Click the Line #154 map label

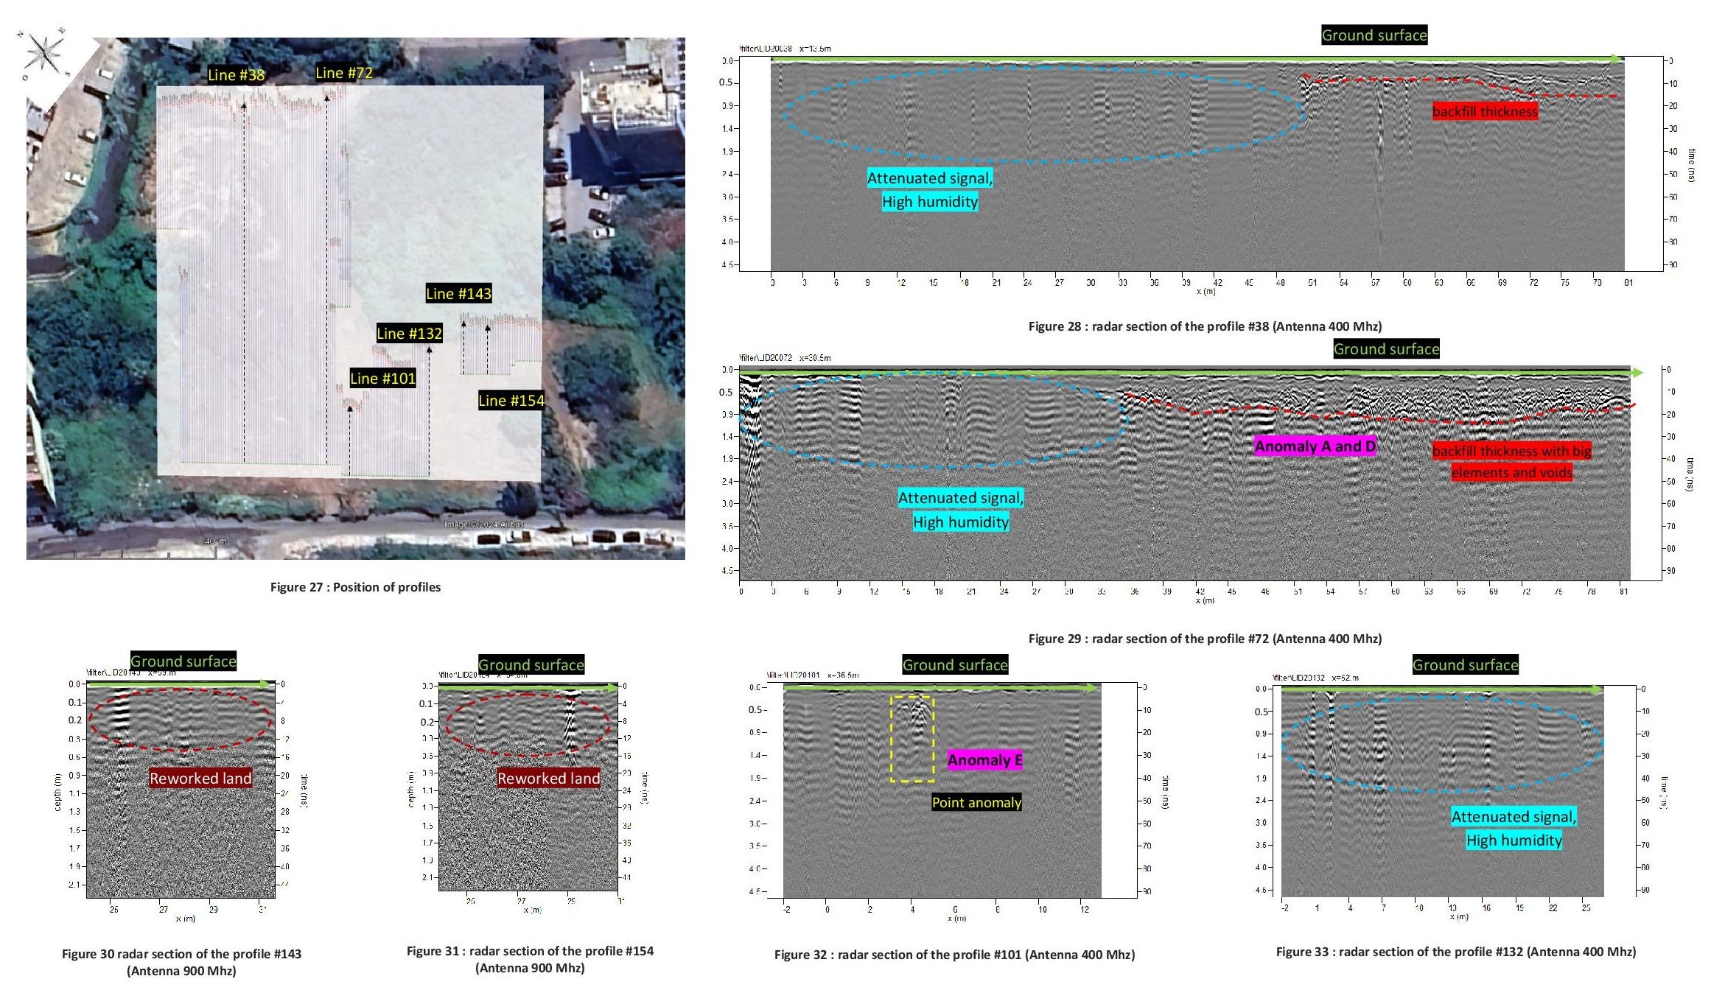tap(511, 400)
